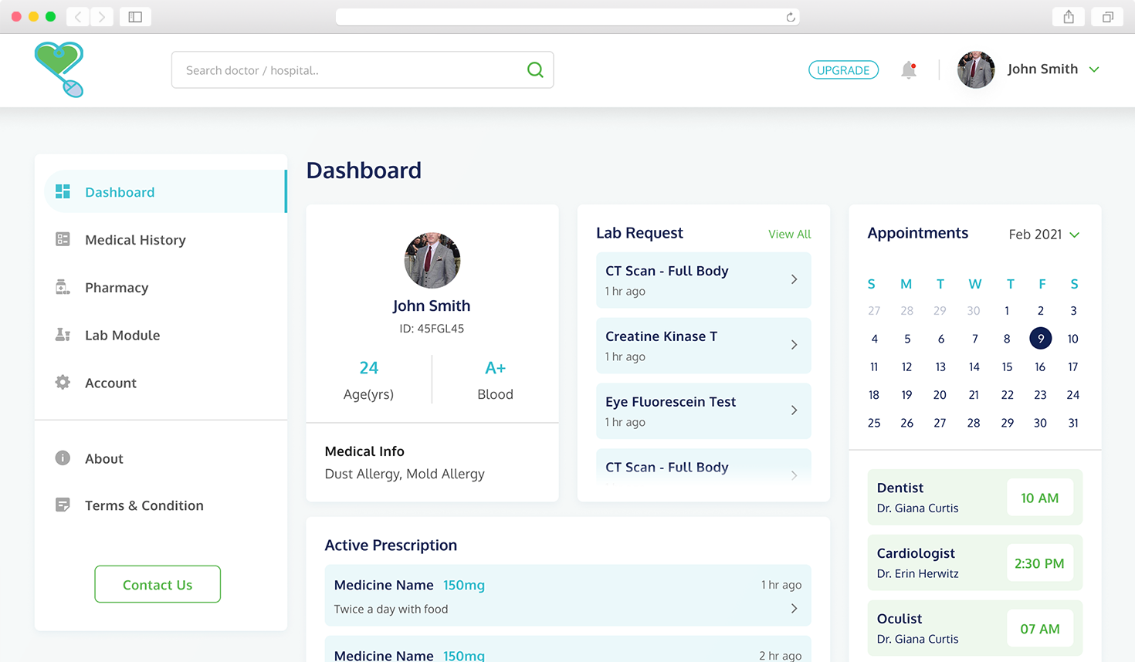Screen dimensions: 1135x662
Task: Select Lab Module in the sidebar
Action: pos(122,336)
